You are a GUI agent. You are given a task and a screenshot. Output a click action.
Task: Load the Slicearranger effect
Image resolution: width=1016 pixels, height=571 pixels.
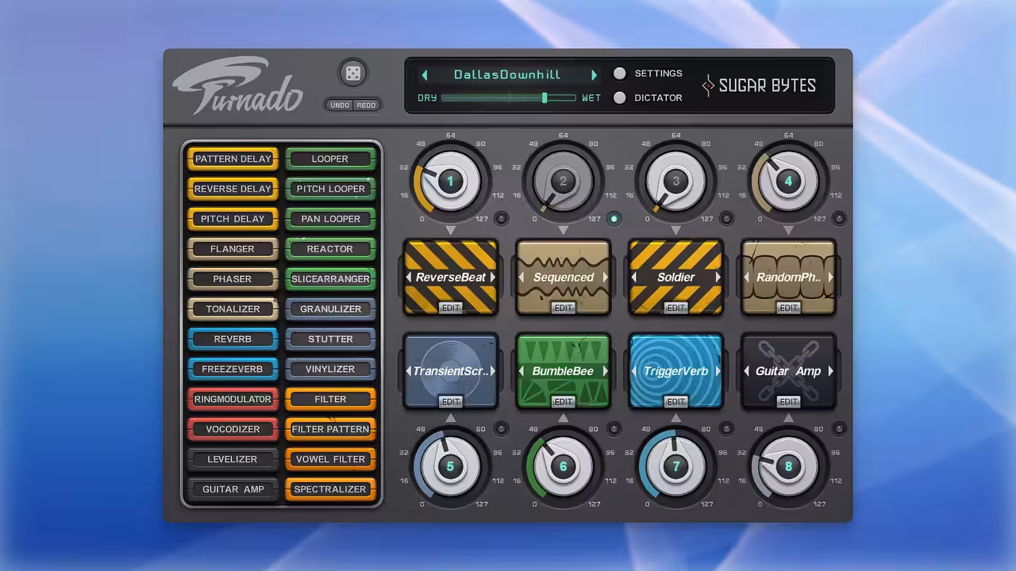point(330,279)
